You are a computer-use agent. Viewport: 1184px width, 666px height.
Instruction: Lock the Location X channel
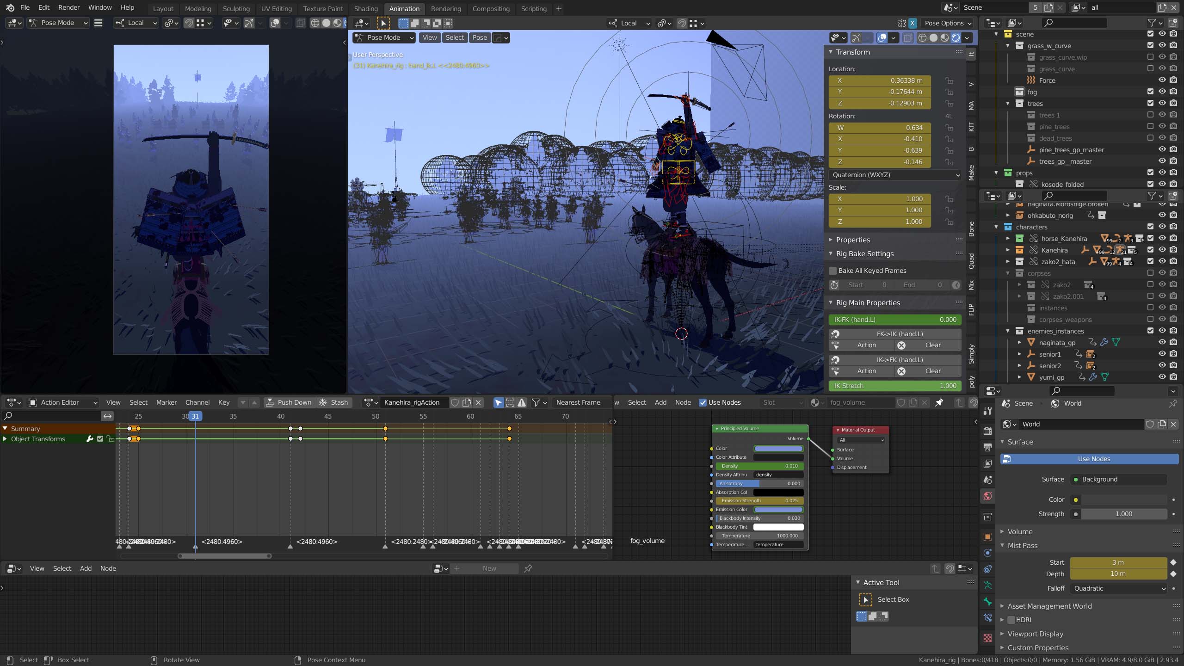pyautogui.click(x=949, y=80)
